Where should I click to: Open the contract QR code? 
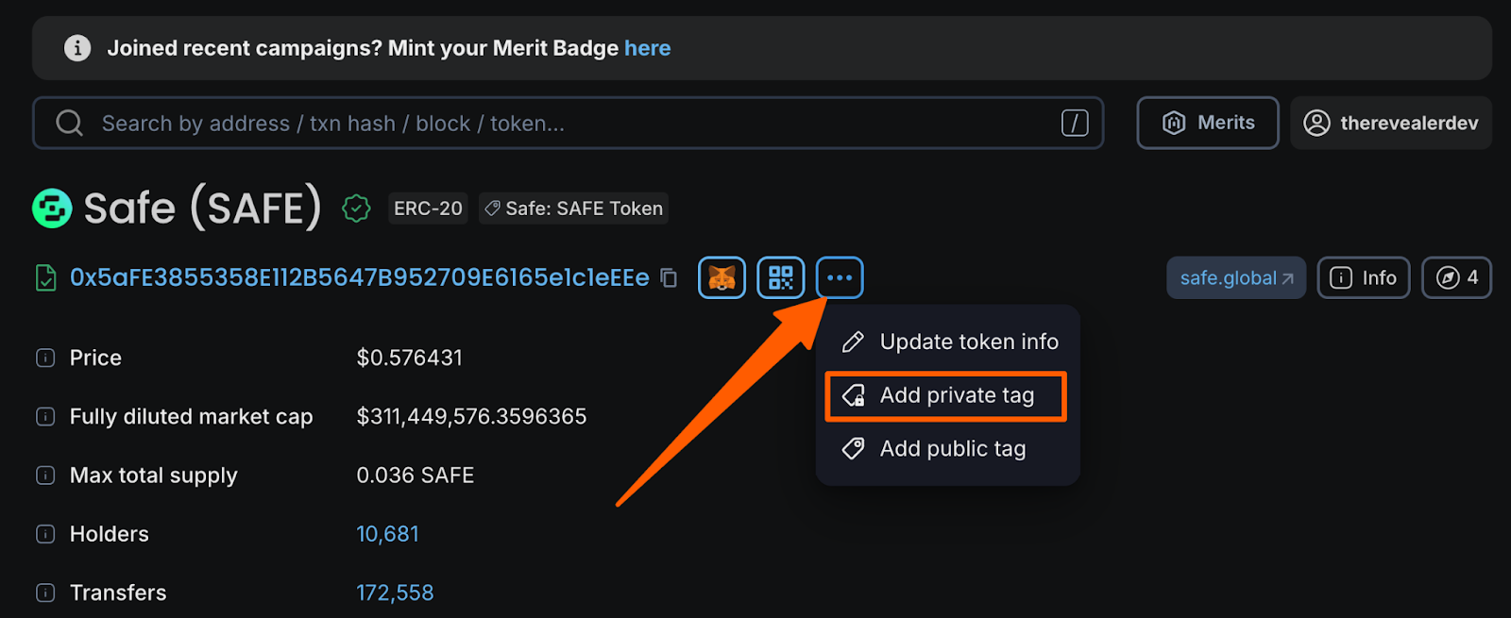[x=780, y=276]
